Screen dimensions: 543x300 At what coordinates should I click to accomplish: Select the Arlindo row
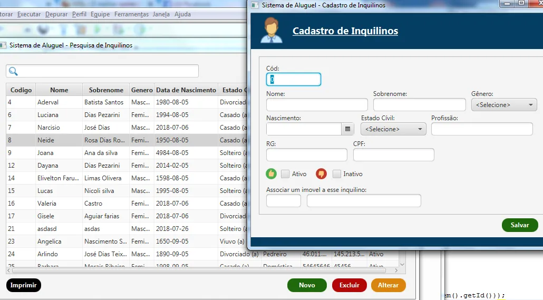(202, 254)
